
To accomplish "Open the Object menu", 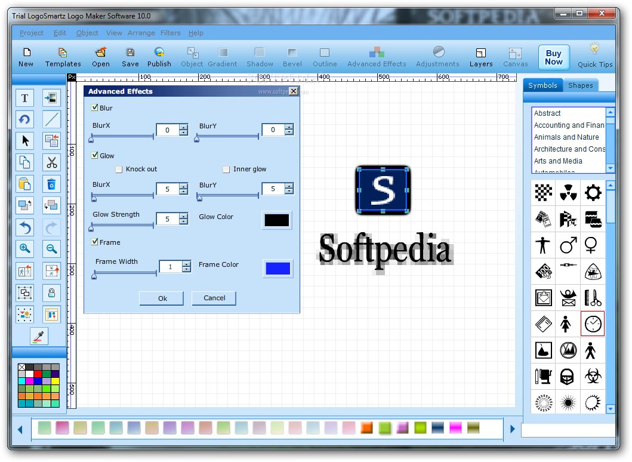I will (x=87, y=33).
